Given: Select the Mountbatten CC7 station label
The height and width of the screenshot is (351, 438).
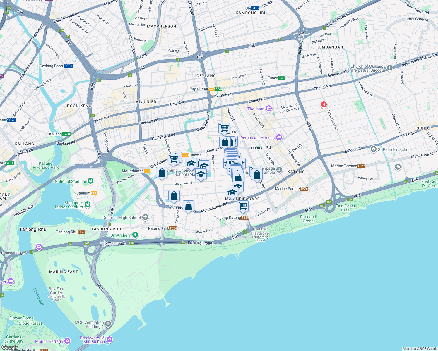Looking at the screenshot, I should (136, 171).
